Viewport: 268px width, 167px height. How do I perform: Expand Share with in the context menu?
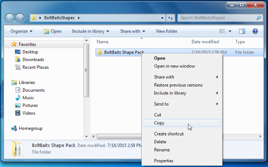[182, 77]
